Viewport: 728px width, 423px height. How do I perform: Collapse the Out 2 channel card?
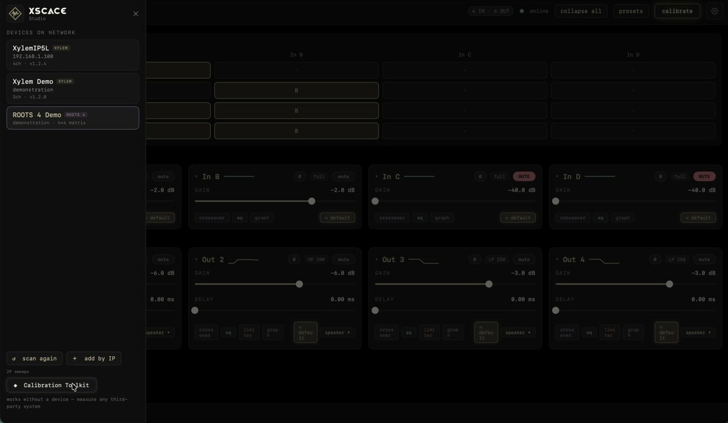197,260
